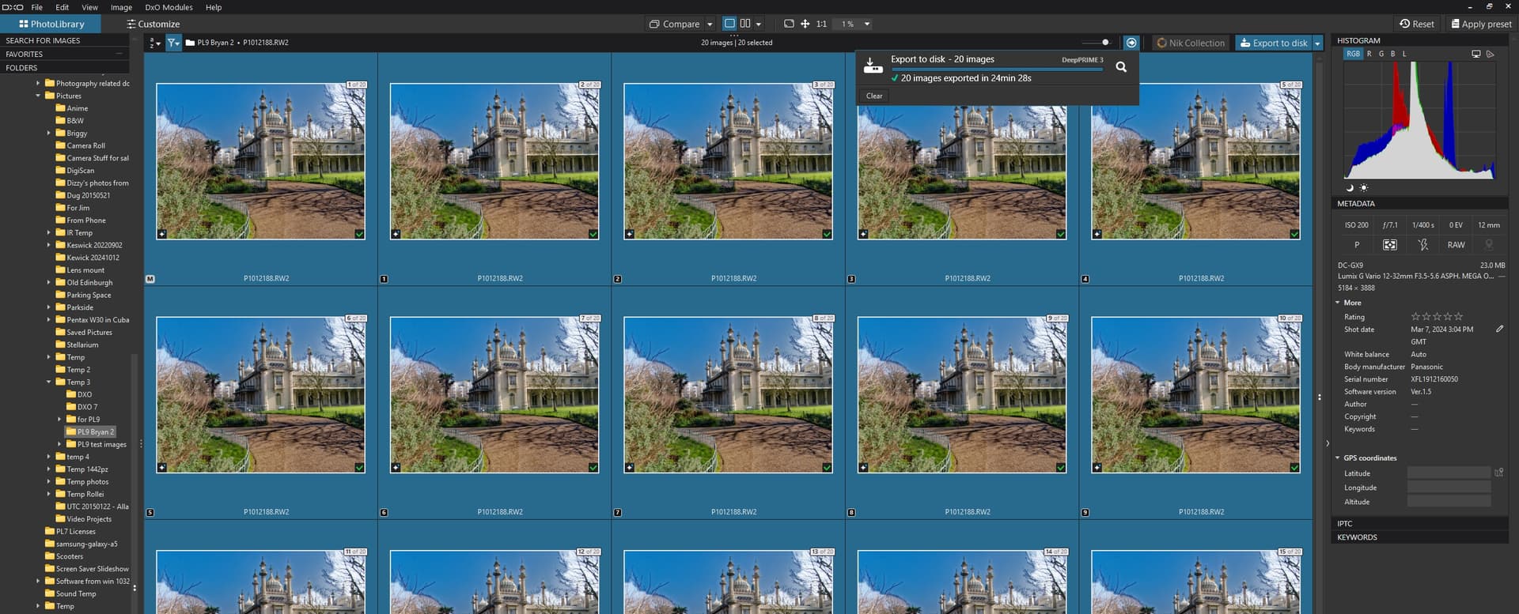Click the edit shot date pencil icon
Viewport: 1519px width, 614px height.
click(x=1499, y=329)
